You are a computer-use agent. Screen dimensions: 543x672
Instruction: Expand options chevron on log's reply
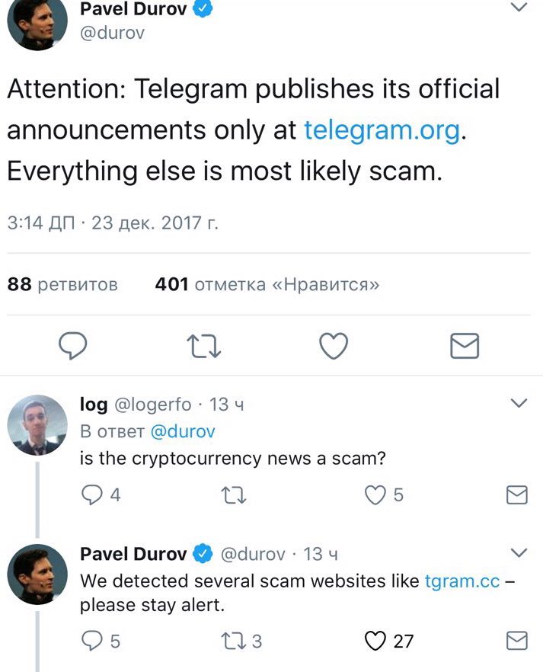pos(519,403)
